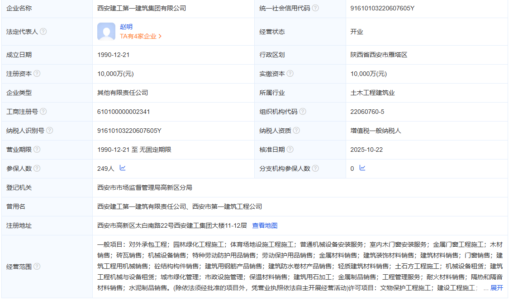
Task: Open help icon next to 法定代表人
Action: (43, 31)
